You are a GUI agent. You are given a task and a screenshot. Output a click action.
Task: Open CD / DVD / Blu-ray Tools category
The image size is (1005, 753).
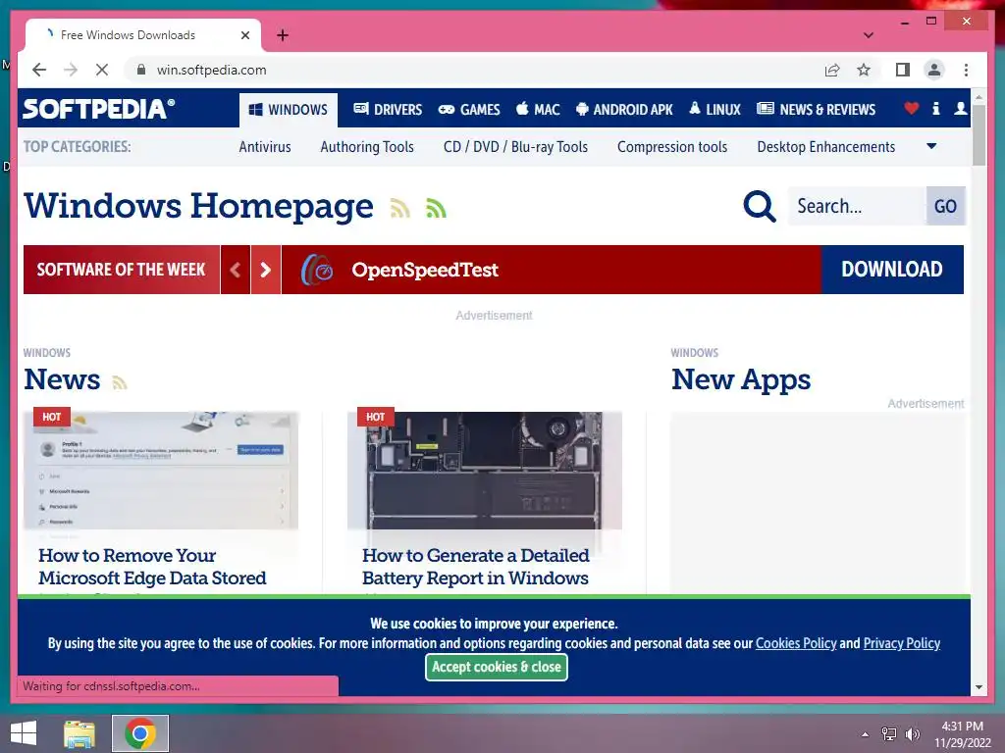(x=515, y=147)
